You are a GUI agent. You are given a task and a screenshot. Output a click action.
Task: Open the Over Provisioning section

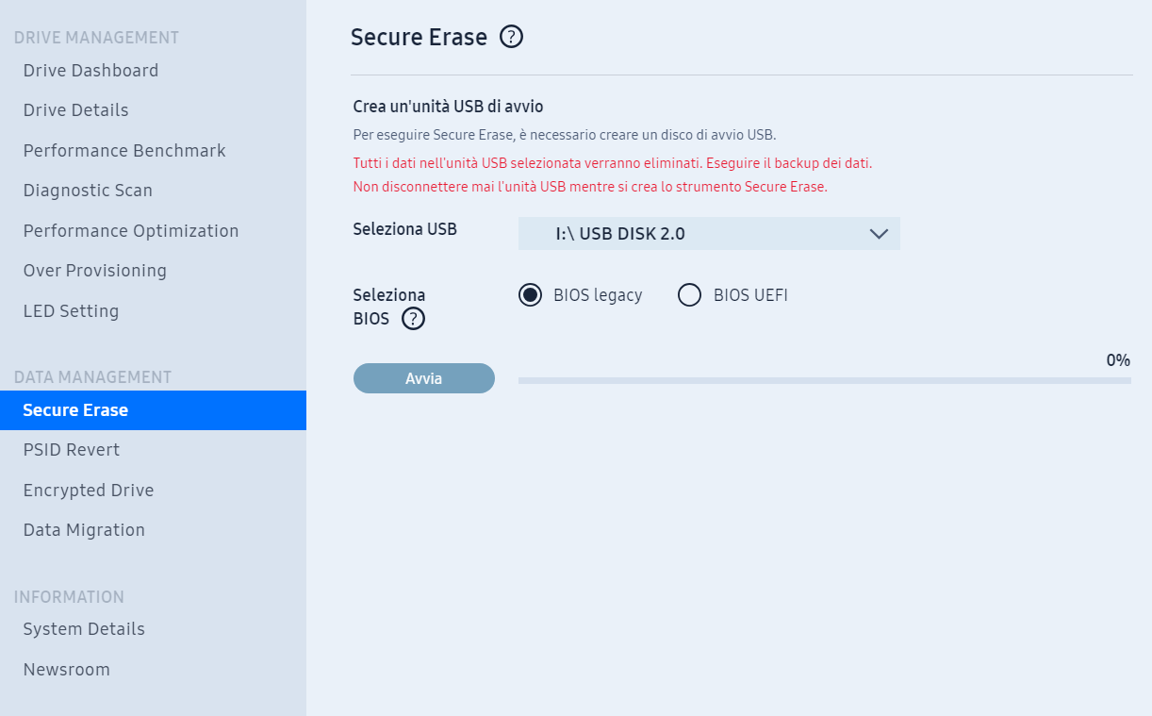point(95,271)
